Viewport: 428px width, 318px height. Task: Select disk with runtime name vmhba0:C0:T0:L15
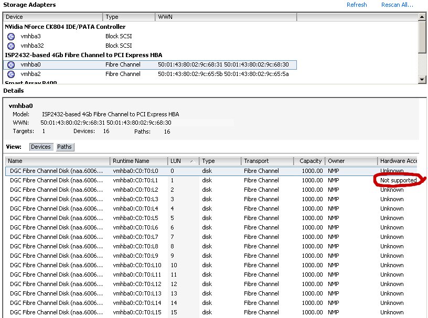pos(211,312)
